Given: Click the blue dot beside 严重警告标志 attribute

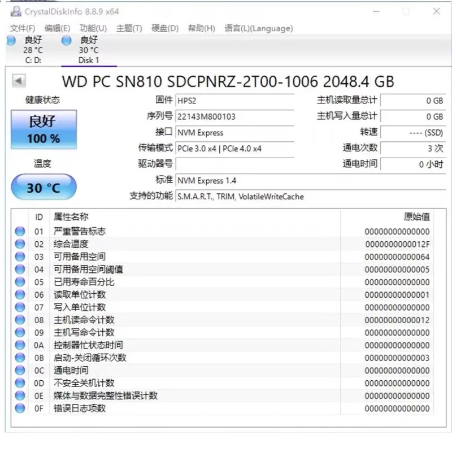Looking at the screenshot, I should click(20, 231).
